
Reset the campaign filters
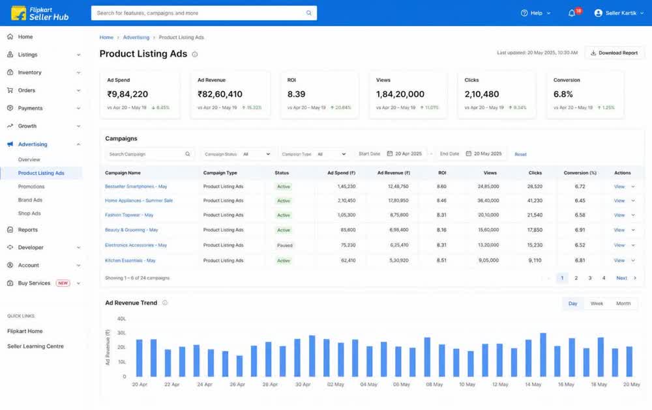tap(520, 154)
